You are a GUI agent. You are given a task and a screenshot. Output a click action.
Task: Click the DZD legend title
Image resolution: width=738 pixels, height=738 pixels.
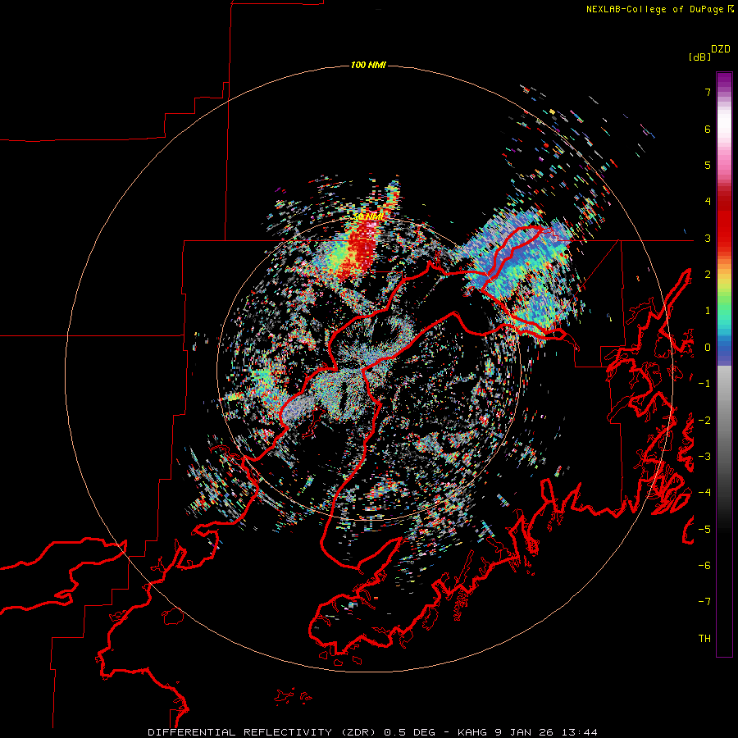(x=721, y=49)
